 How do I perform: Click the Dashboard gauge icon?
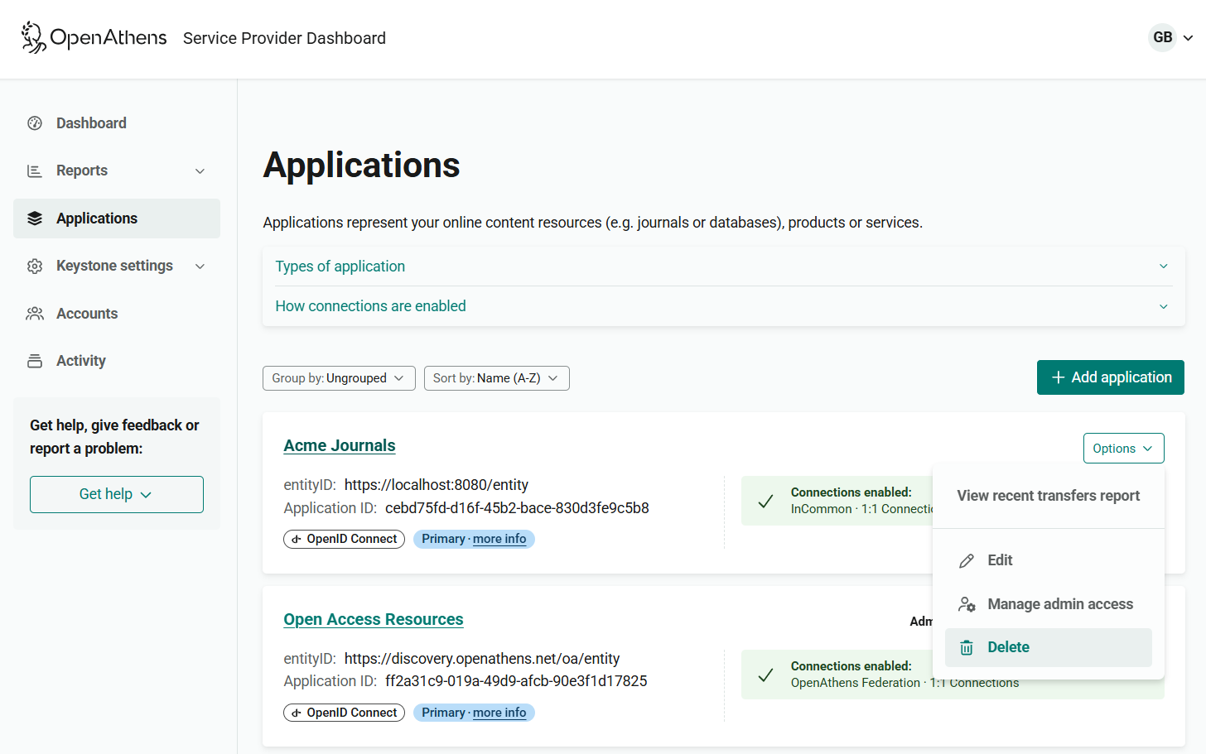[35, 123]
